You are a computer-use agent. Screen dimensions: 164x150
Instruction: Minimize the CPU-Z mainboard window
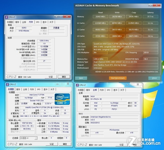(127, 84)
